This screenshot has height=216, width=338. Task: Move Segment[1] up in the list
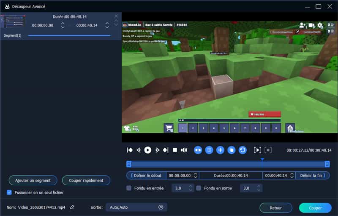[116, 21]
